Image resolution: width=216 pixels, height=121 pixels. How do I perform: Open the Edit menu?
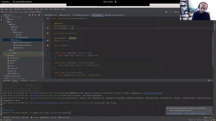coord(6,9)
